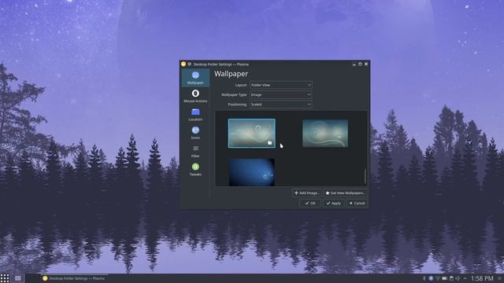The image size is (504, 283).
Task: Click the pager icon in taskbar
Action: pyautogui.click(x=18, y=278)
